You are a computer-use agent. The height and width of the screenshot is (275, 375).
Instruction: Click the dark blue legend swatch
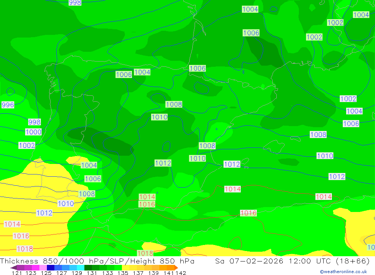point(51,267)
